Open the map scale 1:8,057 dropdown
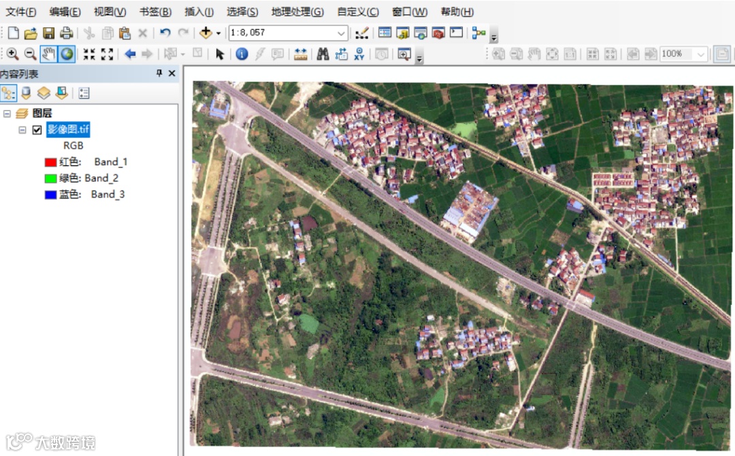Screen dimensions: 735x456 coord(341,33)
